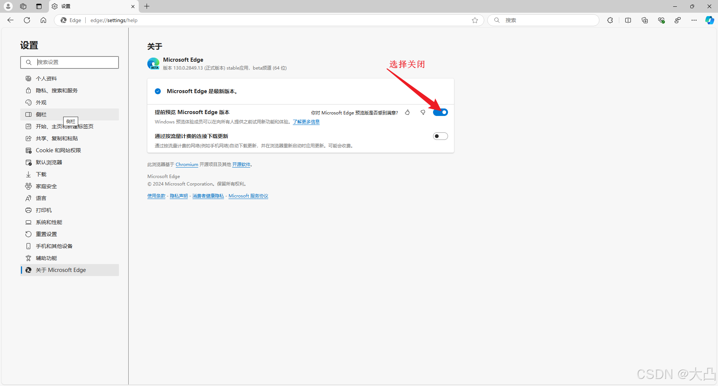Open 辅助功能 settings
The width and height of the screenshot is (718, 386).
pyautogui.click(x=70, y=258)
